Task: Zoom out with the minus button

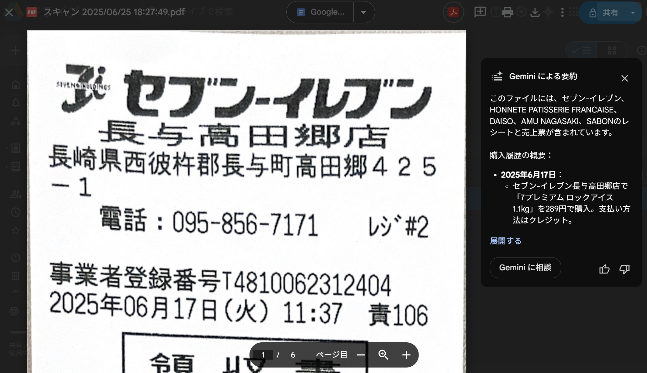Action: [361, 355]
